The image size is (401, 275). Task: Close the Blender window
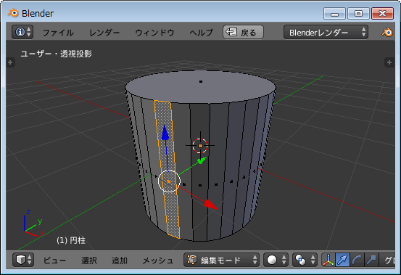coord(382,14)
